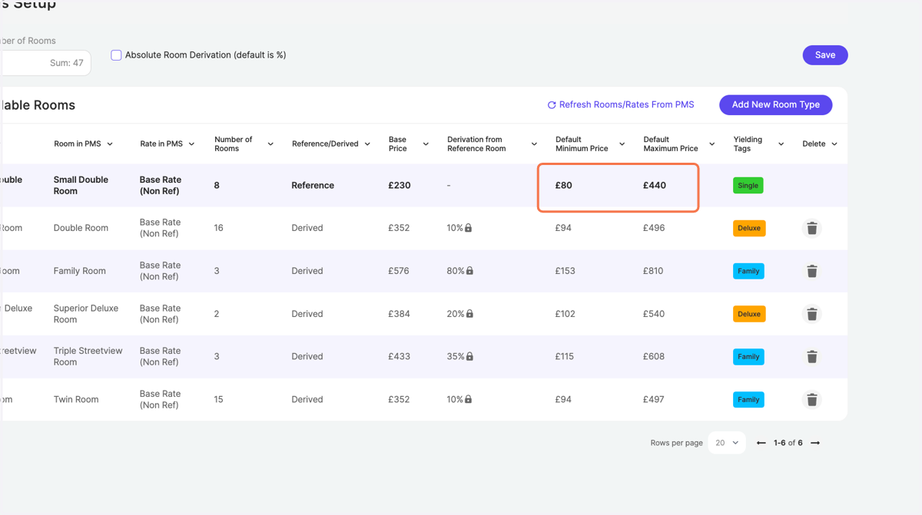922x515 pixels.
Task: Open Reference/Derived column menu
Action: point(367,144)
